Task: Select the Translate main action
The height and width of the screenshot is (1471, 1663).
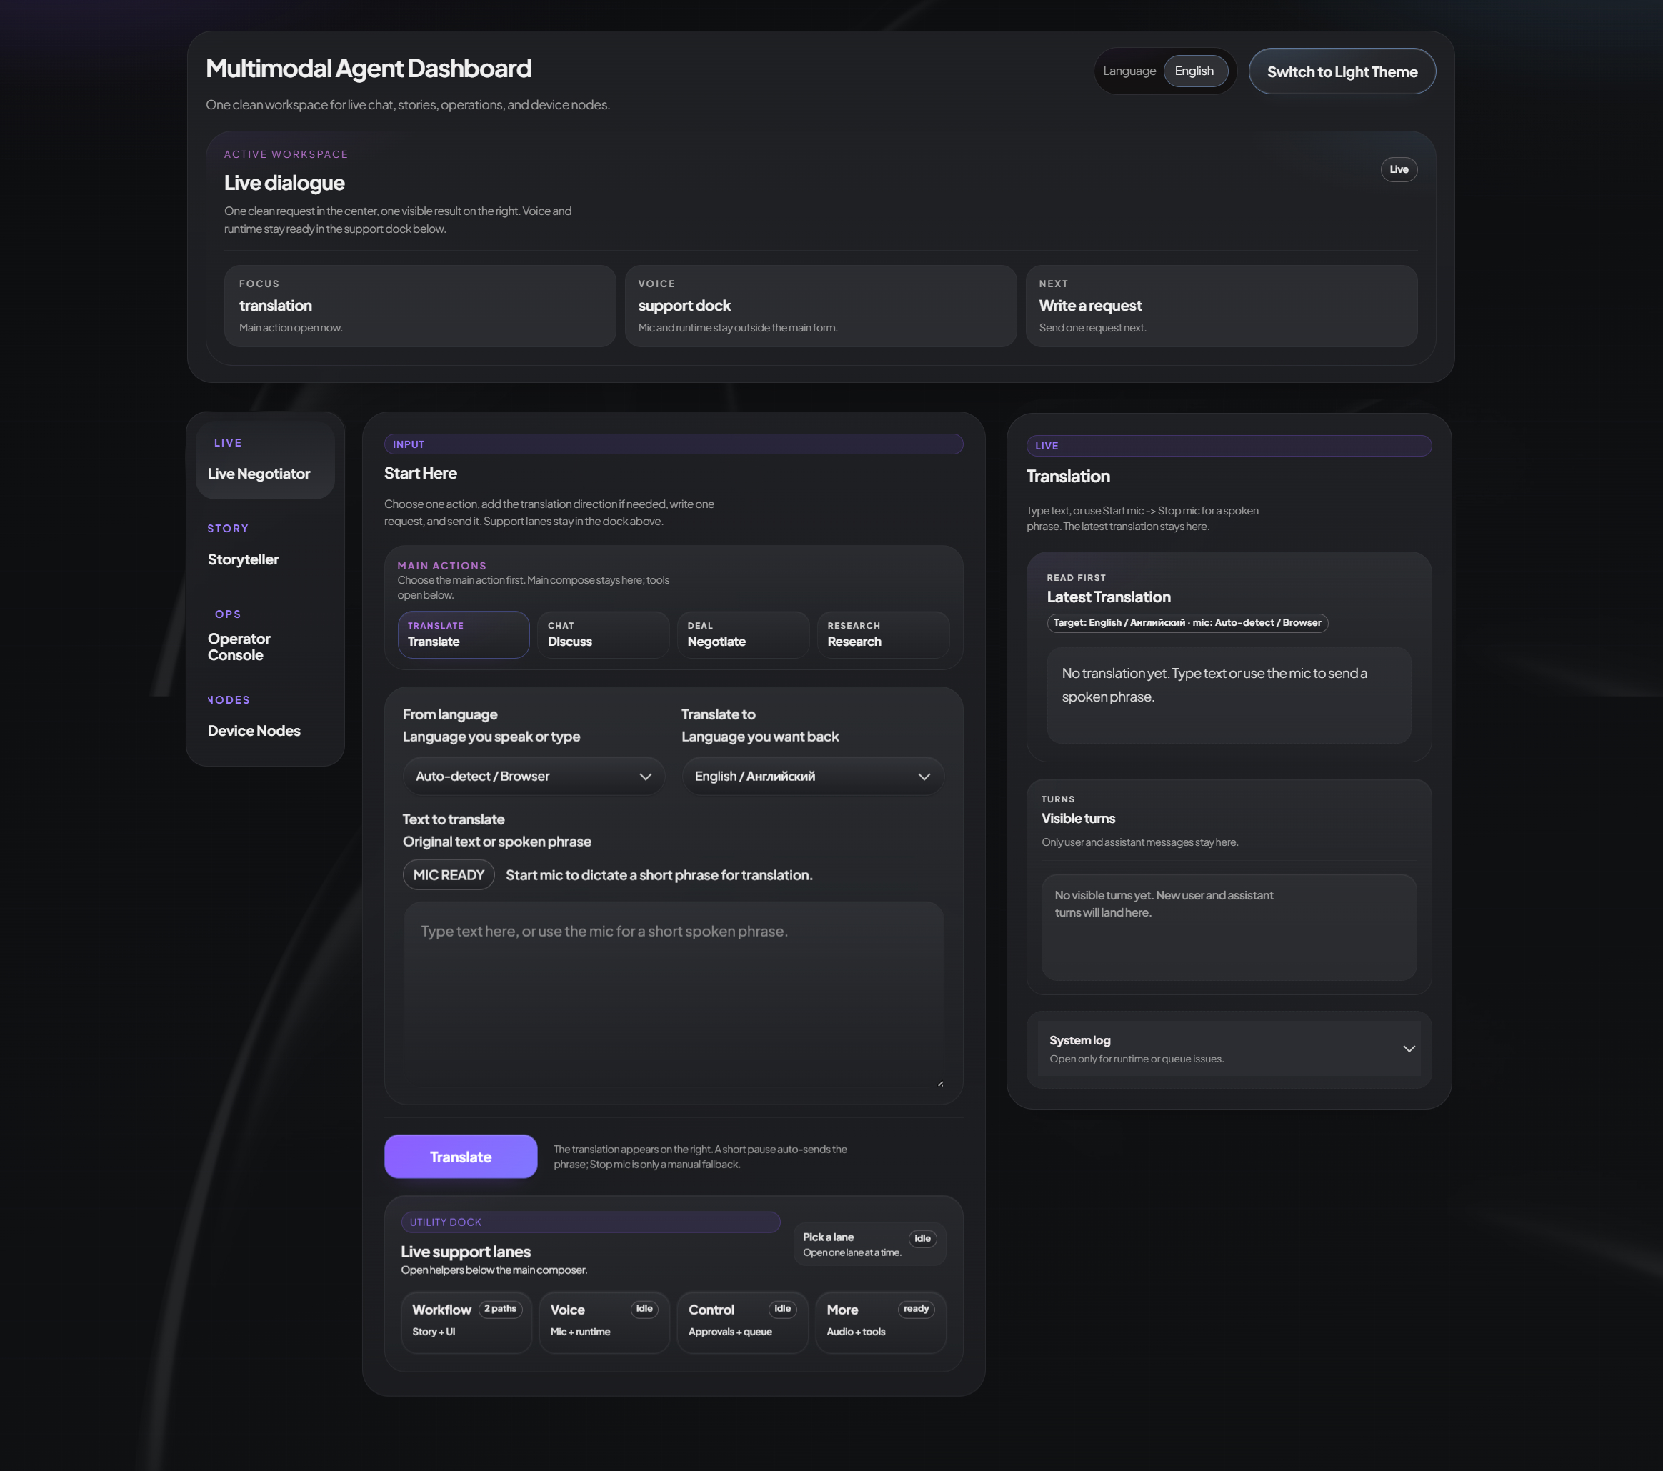Action: [463, 634]
